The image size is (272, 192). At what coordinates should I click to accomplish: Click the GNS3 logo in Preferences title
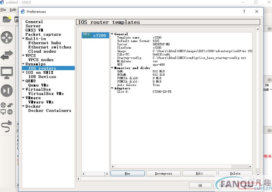tap(23, 12)
